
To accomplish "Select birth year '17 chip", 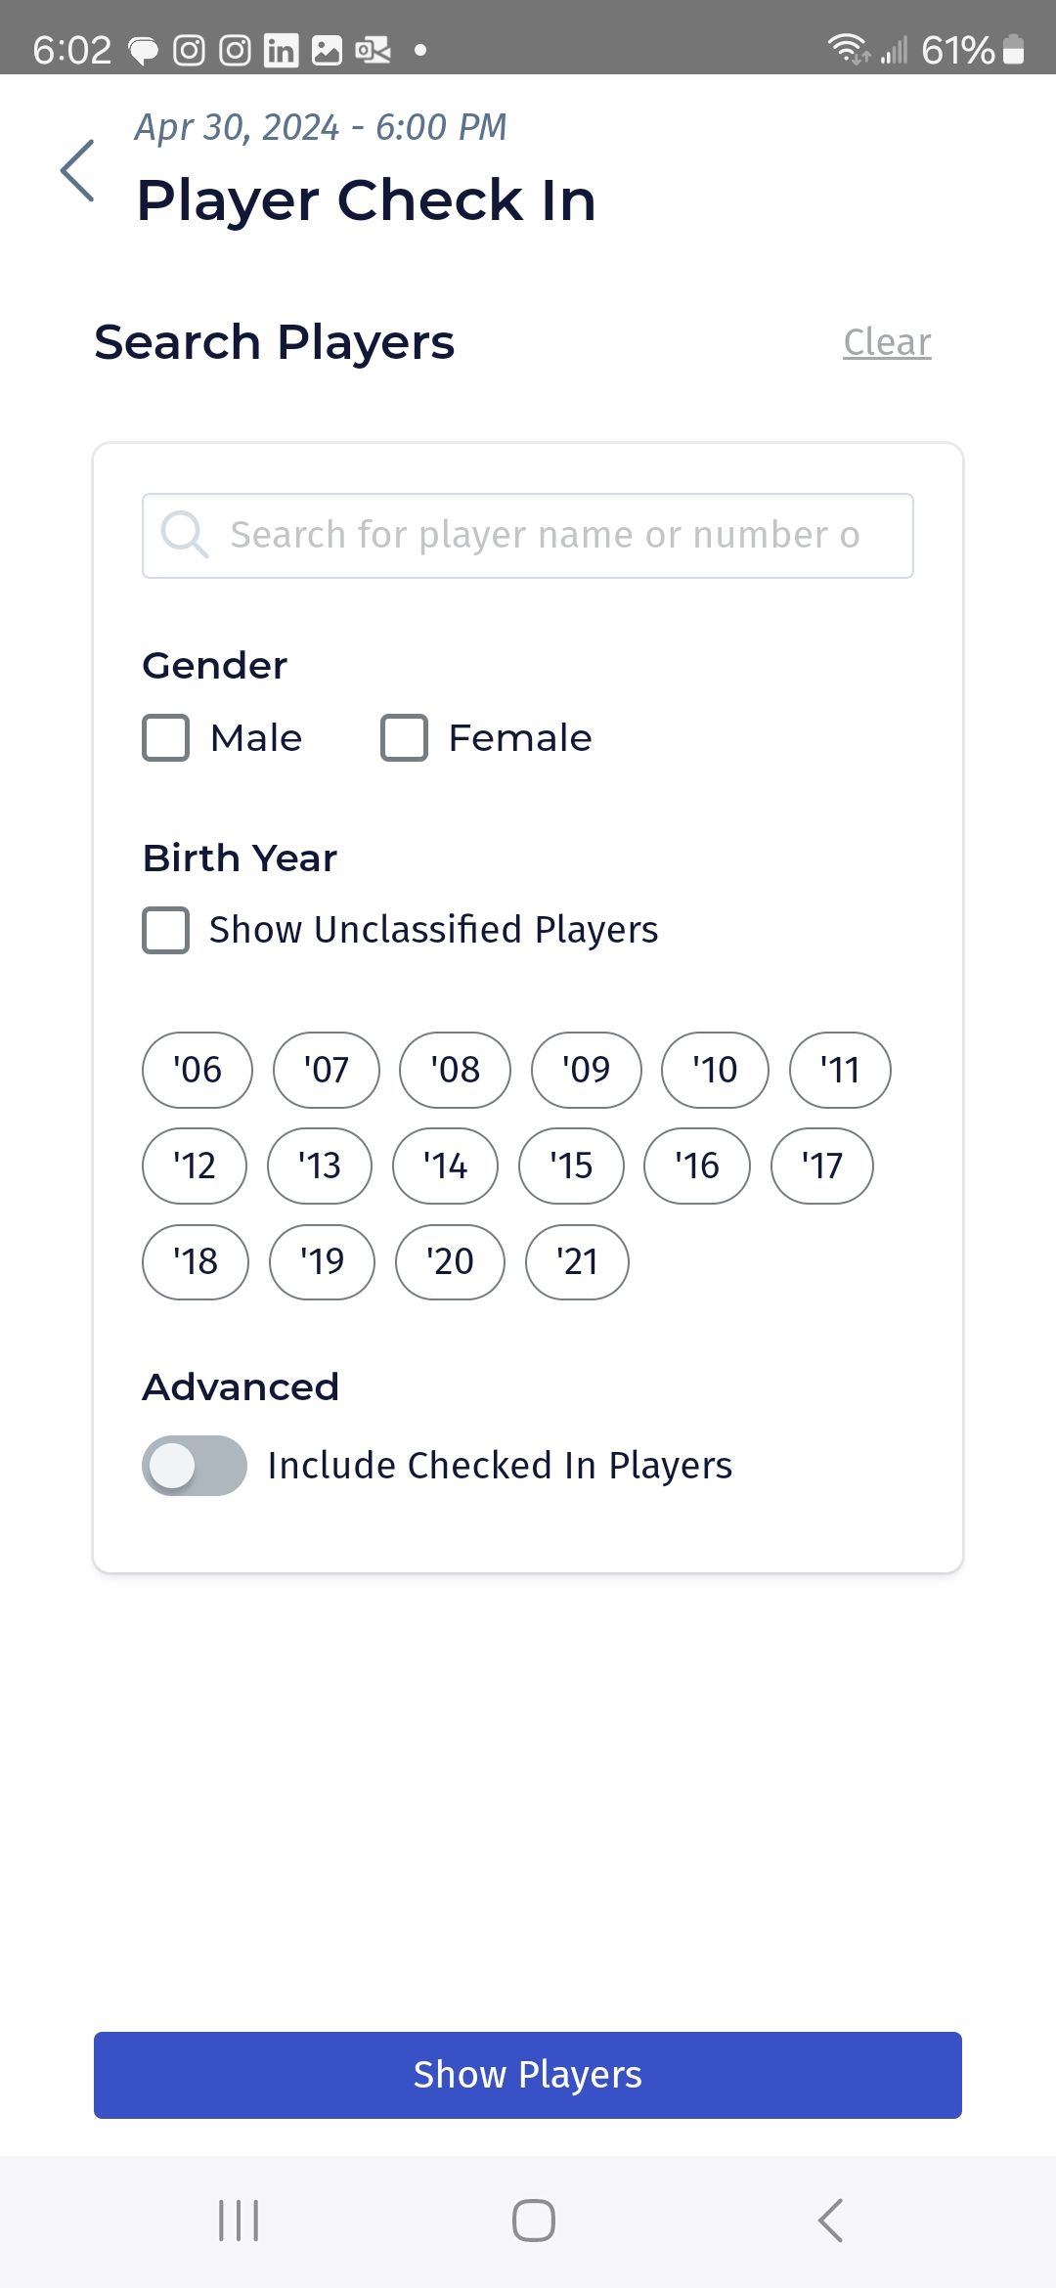I will 822,1166.
